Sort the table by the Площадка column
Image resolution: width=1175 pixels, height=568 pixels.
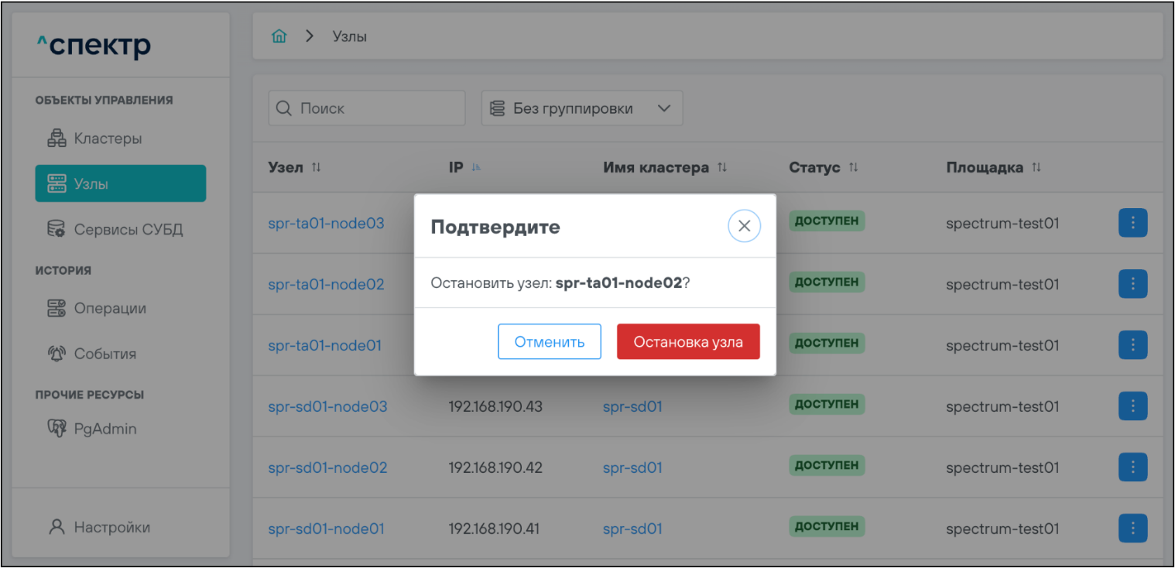pyautogui.click(x=1036, y=168)
